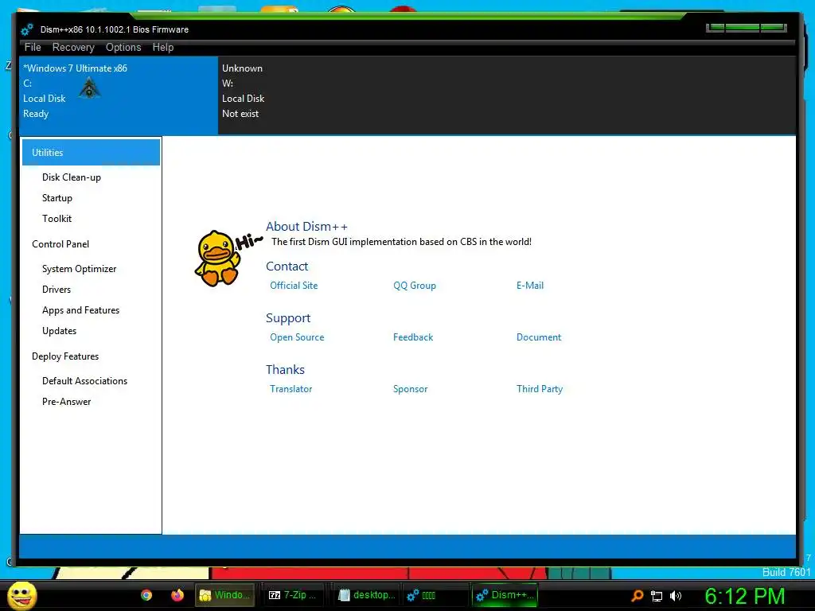Image resolution: width=815 pixels, height=611 pixels.
Task: Switch to the Dism++ taskbar button
Action: coord(505,595)
